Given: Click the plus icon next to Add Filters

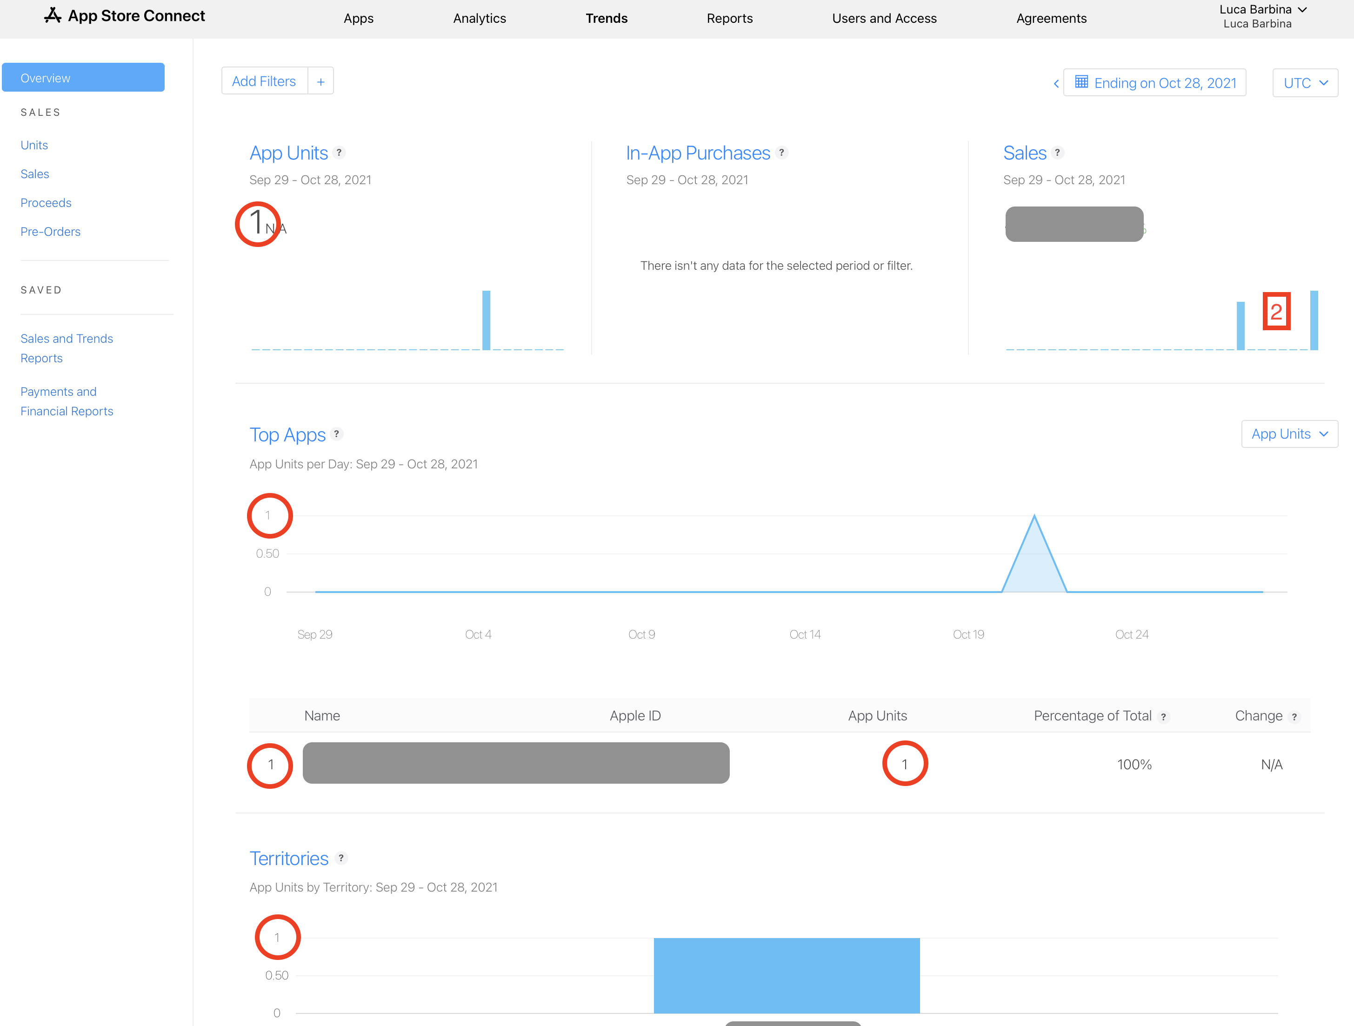Looking at the screenshot, I should coord(321,81).
